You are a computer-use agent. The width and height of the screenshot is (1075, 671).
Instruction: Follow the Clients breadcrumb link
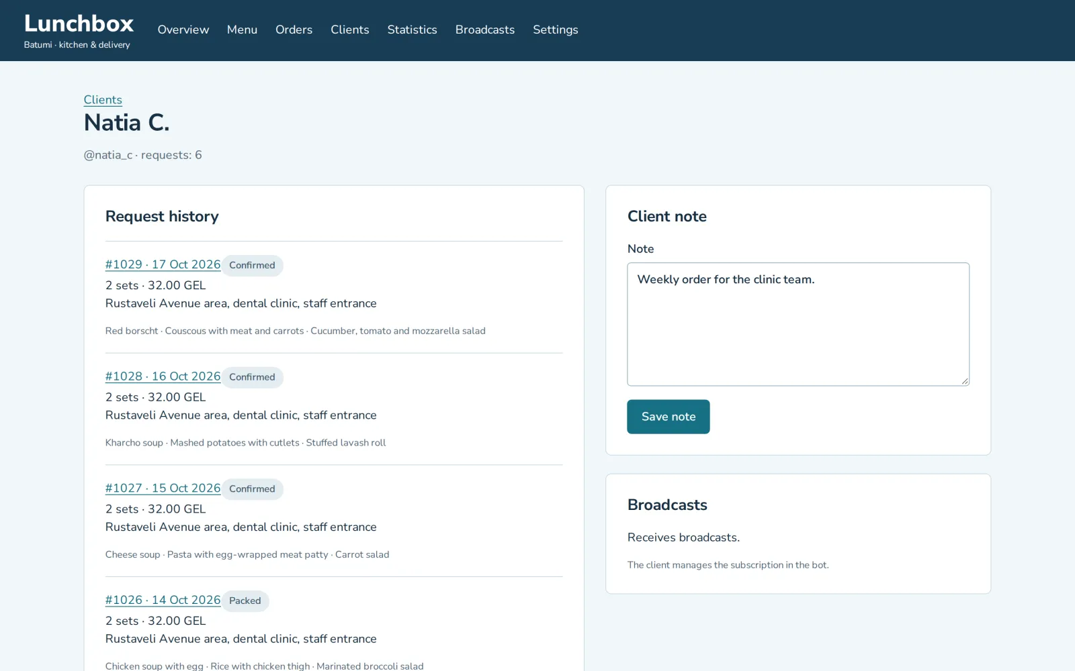click(103, 99)
